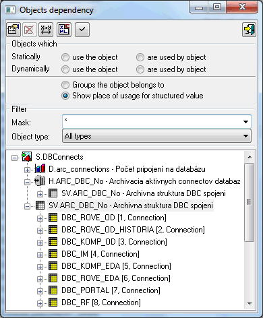Select 'DBC_KOMP_OD [3, Connection]' row text
Viewport: 263px width, 318px height.
pos(114,242)
